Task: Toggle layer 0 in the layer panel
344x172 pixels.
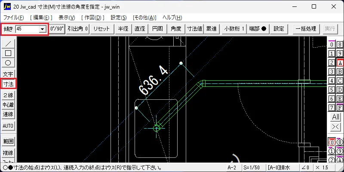Action: [x=332, y=45]
